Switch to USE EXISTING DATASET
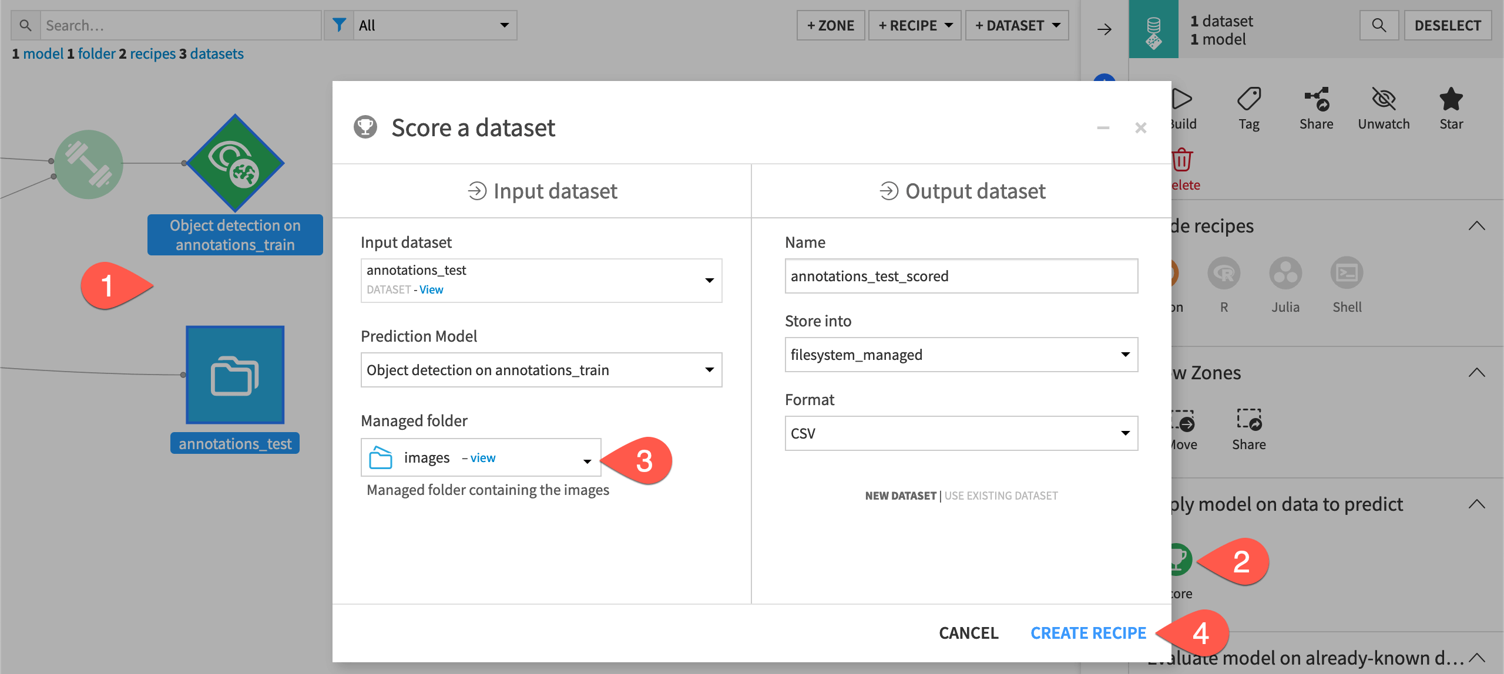Image resolution: width=1504 pixels, height=674 pixels. [x=1001, y=496]
